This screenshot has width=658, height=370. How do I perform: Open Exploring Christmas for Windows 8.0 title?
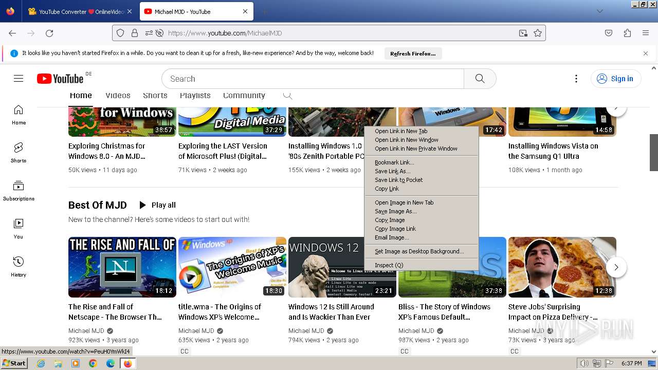[x=107, y=151]
